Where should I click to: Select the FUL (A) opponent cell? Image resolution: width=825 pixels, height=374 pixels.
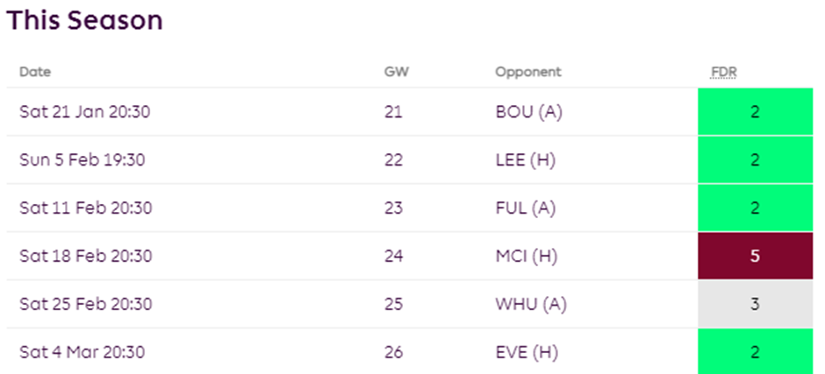click(x=525, y=208)
